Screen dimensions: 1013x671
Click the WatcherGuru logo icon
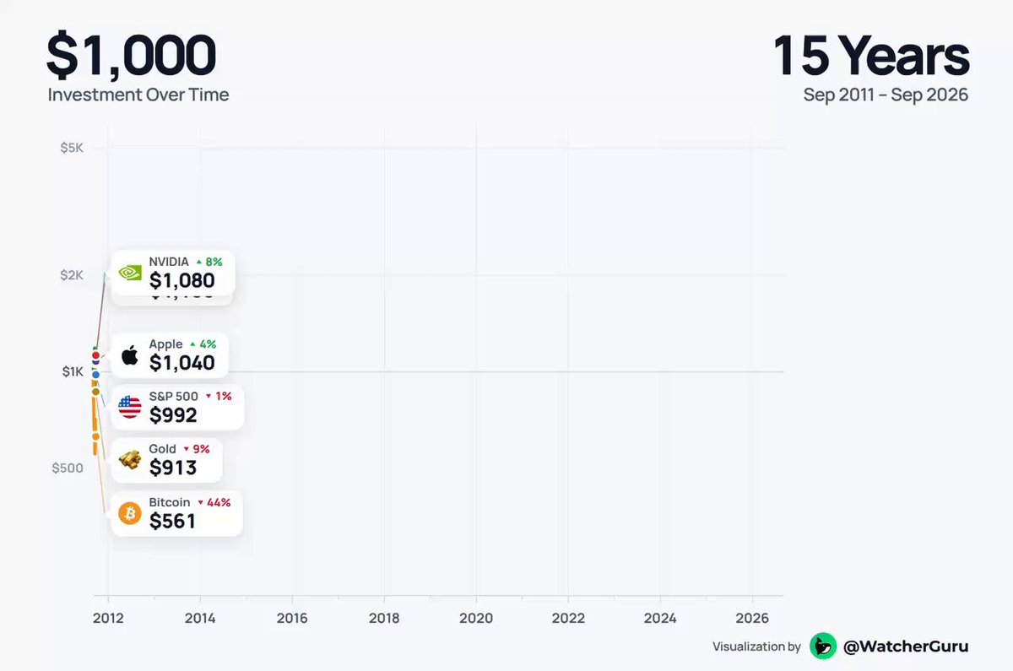point(822,647)
